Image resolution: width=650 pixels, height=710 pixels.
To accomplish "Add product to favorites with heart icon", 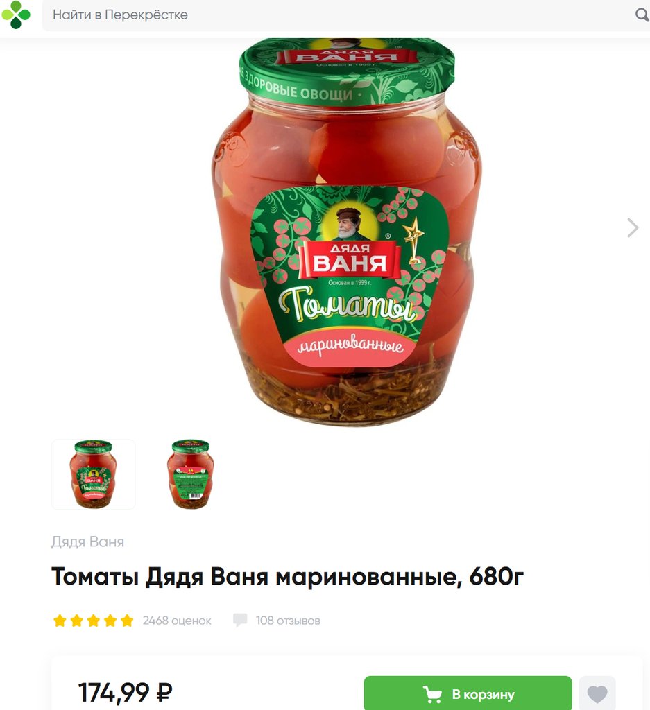I will [x=597, y=693].
